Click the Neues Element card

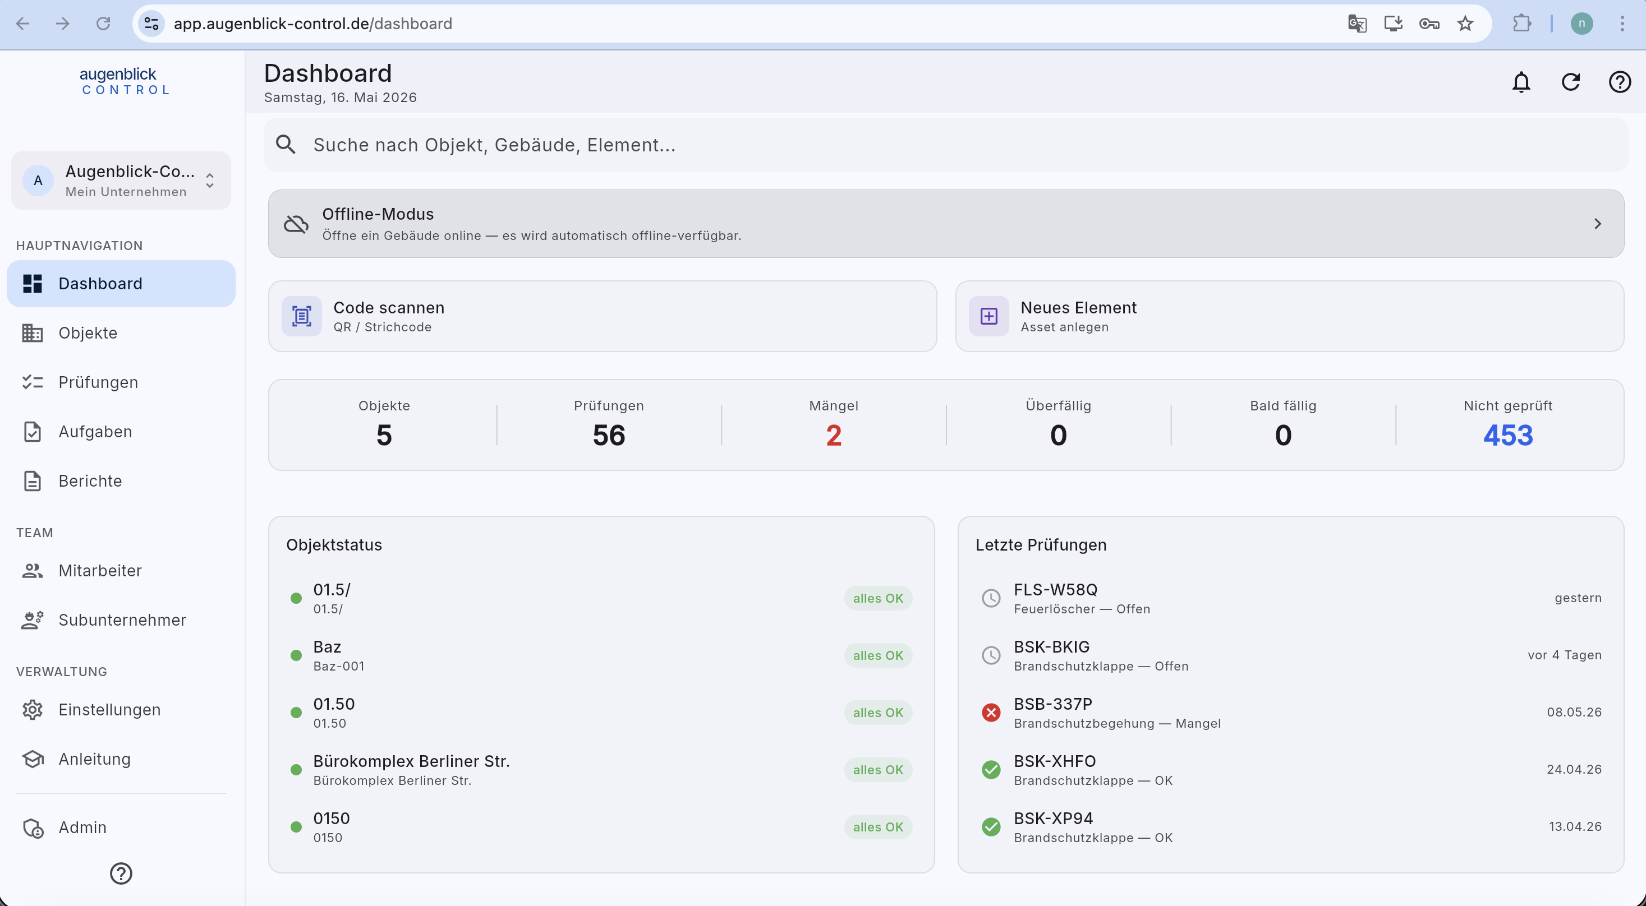point(1289,316)
